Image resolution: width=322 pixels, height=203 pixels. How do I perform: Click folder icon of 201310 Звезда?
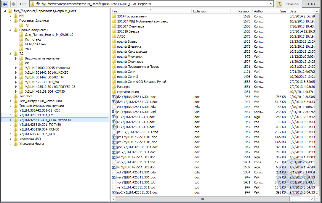114,31
